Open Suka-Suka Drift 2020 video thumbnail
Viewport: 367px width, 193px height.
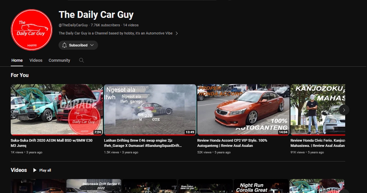click(x=57, y=110)
